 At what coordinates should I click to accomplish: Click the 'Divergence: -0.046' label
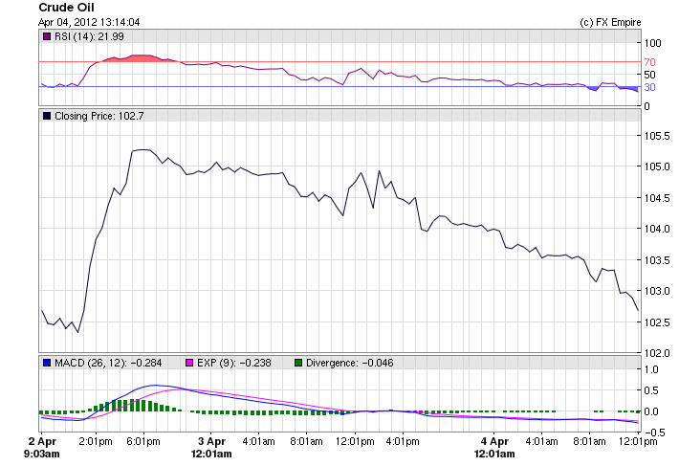click(349, 363)
